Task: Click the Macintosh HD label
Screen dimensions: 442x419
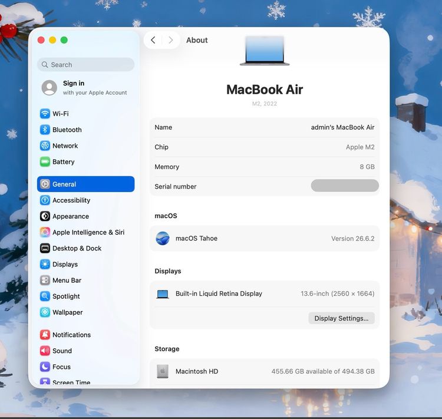Action: pyautogui.click(x=197, y=371)
